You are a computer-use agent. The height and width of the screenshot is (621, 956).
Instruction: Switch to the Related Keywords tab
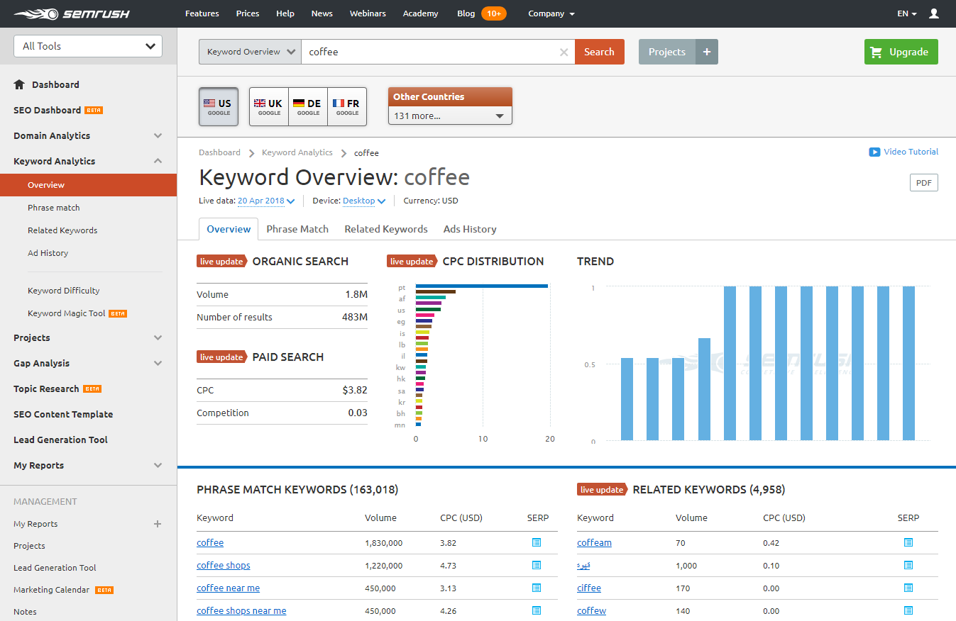[x=386, y=229]
